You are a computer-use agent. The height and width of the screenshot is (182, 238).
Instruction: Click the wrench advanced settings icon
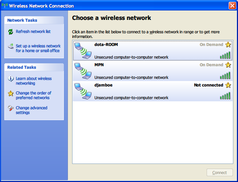pyautogui.click(x=10, y=108)
